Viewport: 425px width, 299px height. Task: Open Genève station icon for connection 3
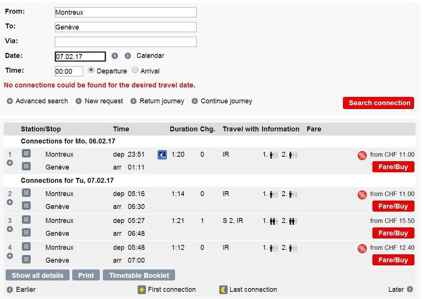(x=26, y=233)
